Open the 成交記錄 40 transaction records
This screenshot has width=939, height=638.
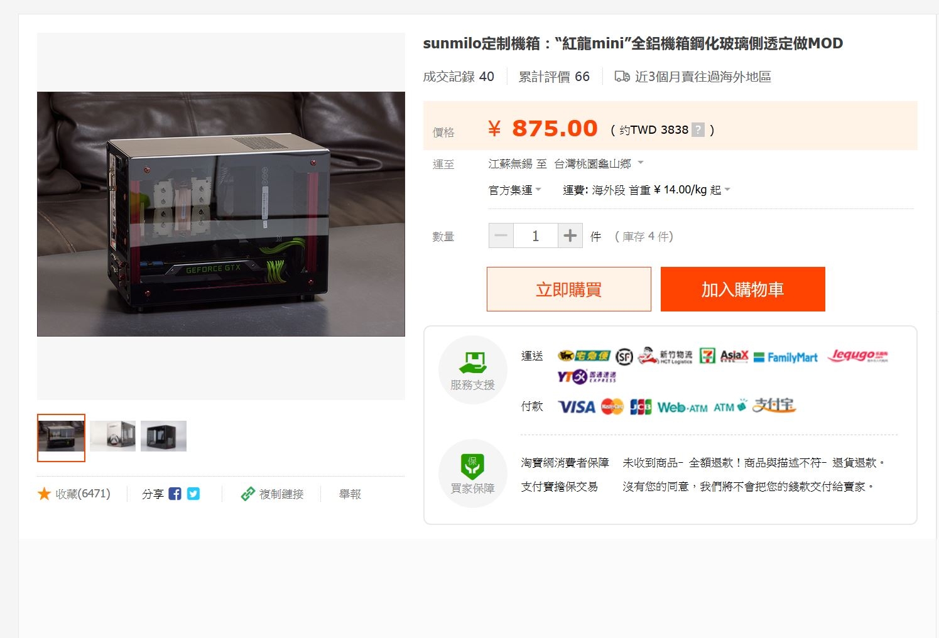click(x=459, y=77)
